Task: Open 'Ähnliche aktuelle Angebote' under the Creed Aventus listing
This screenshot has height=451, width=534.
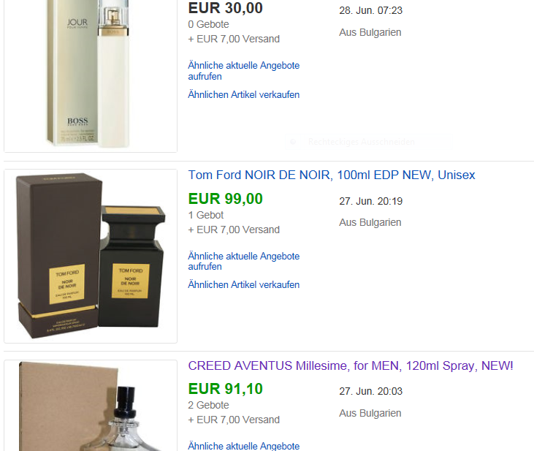Action: [243, 446]
